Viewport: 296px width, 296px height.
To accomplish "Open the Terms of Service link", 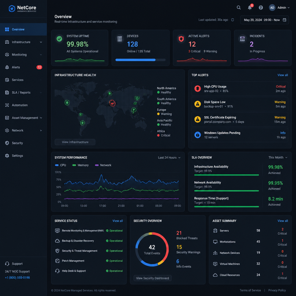I will (250, 290).
